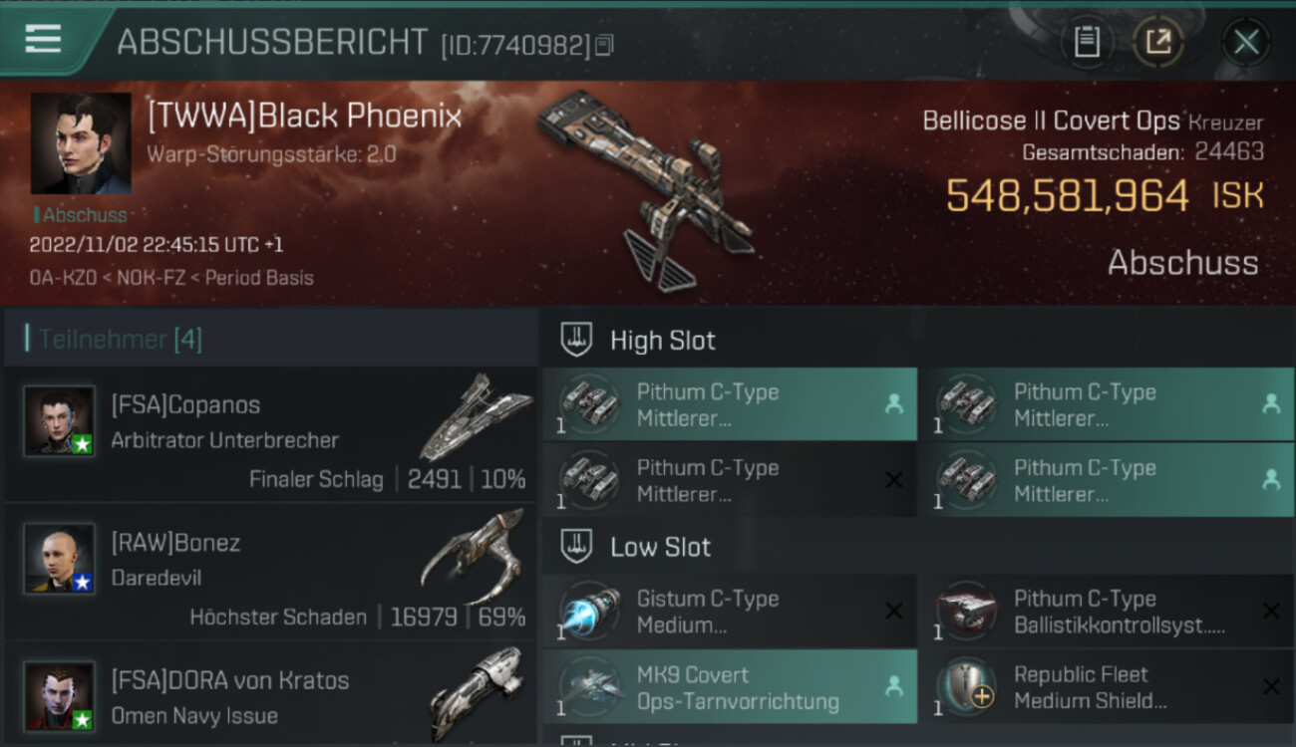Click the OA-KZO system location link
This screenshot has height=747, width=1296.
[59, 278]
